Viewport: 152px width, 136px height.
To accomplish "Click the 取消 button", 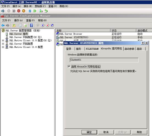I will [106, 132].
